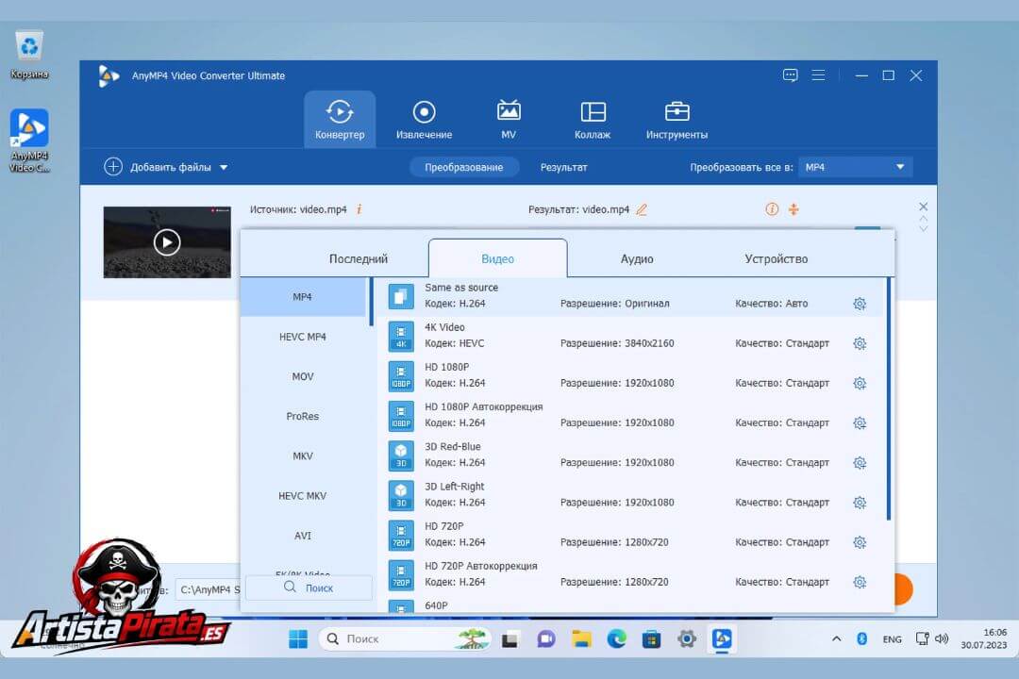Select MP4 format in list
Screen dimensions: 1019x679
[302, 297]
